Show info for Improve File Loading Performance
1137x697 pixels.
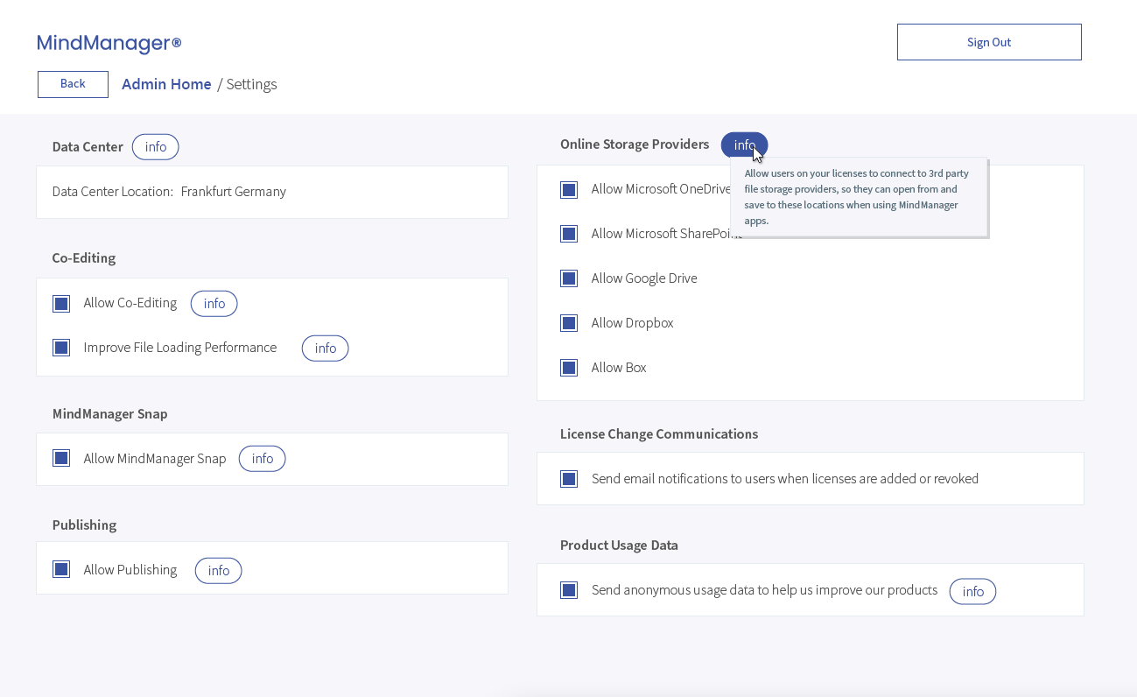tap(325, 348)
